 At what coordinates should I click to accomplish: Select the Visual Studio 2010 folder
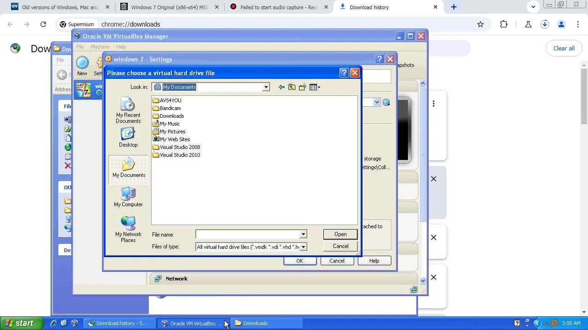tap(176, 155)
